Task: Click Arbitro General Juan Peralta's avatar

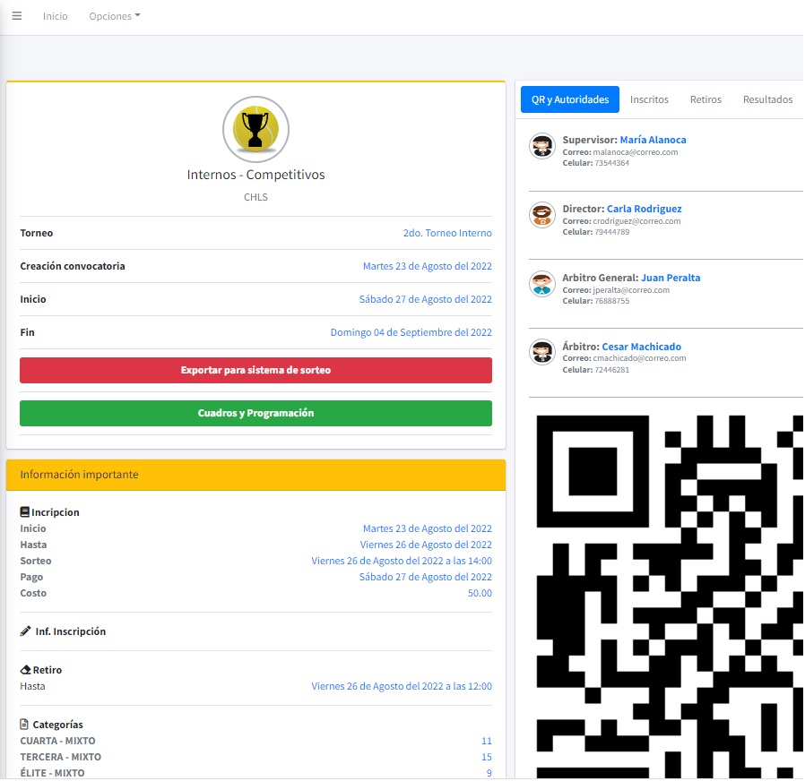Action: click(x=541, y=284)
